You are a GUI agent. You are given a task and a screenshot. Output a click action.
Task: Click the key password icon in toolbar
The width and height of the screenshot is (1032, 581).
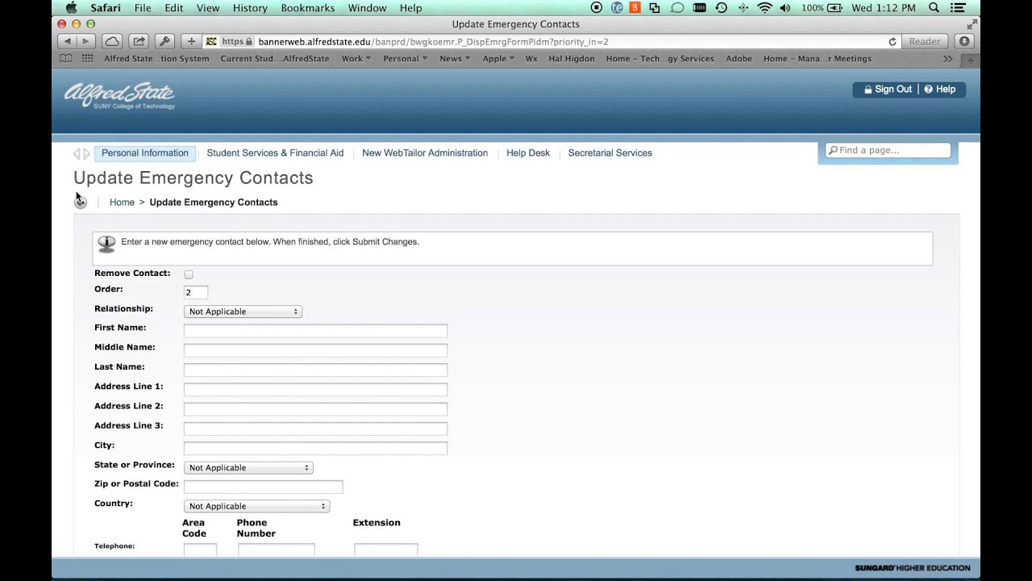[164, 41]
